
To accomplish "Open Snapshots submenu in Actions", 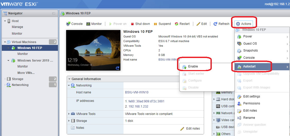I will 250,51.
